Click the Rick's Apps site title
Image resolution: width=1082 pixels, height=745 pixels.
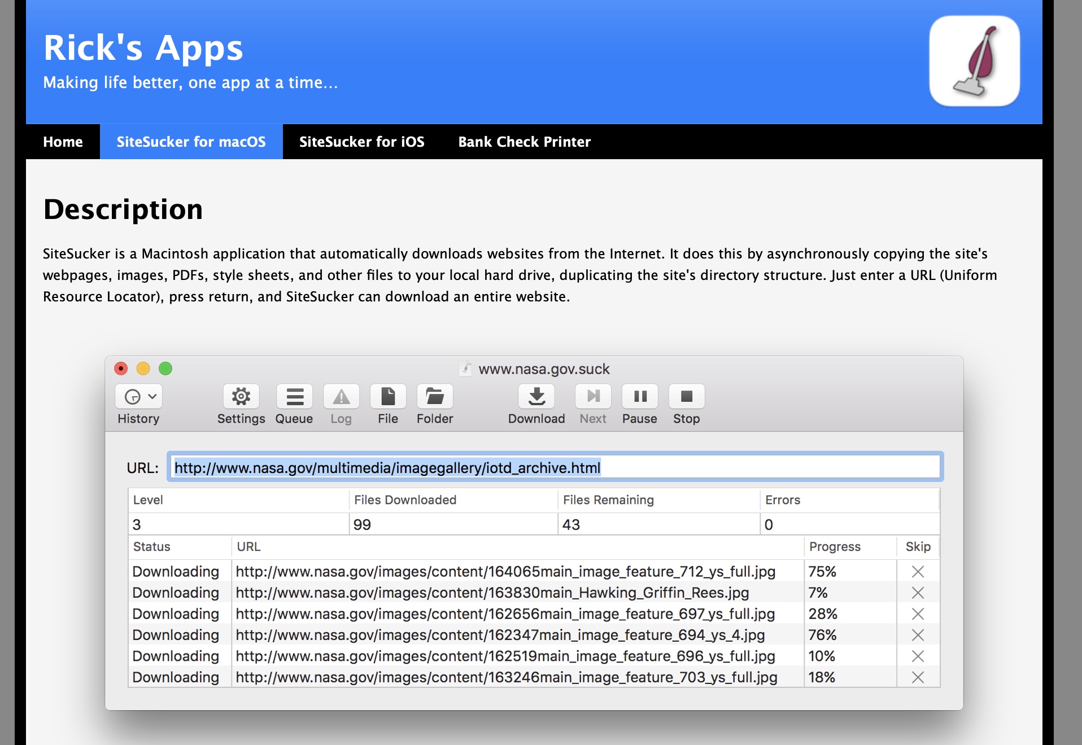tap(143, 48)
